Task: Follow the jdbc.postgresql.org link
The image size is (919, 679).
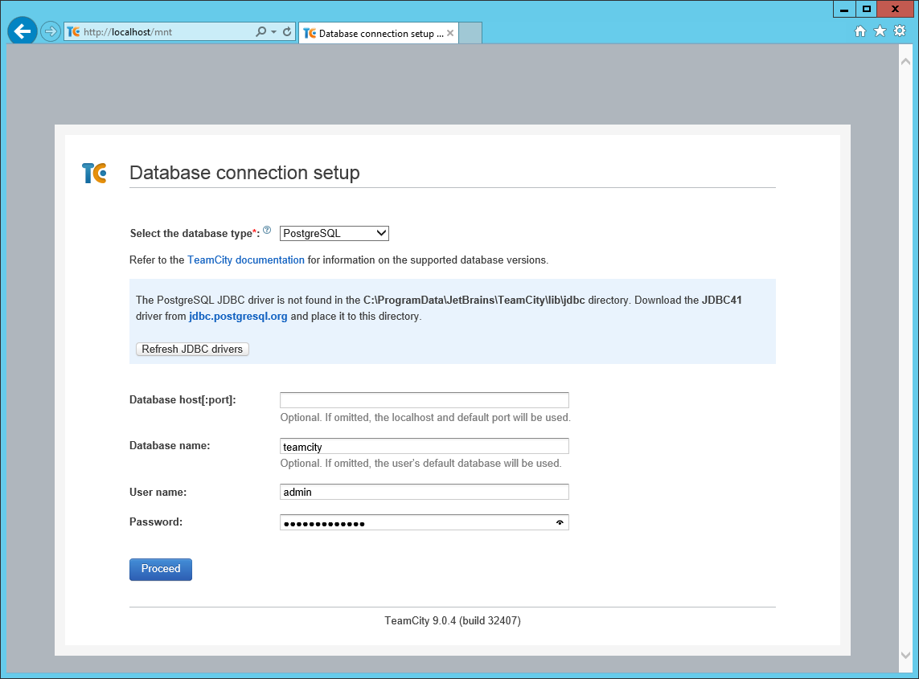Action: click(238, 317)
